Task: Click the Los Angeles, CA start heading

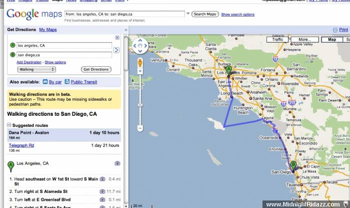Action: point(32,163)
